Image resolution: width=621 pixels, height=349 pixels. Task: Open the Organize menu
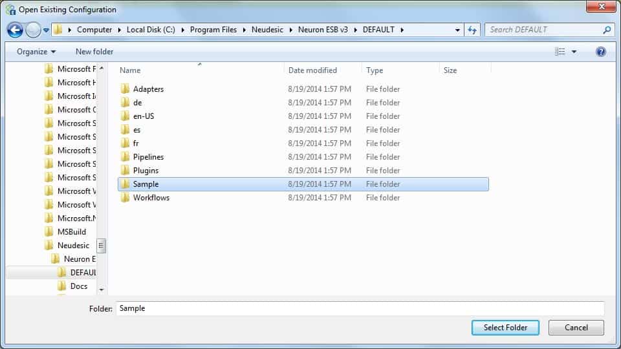point(36,52)
